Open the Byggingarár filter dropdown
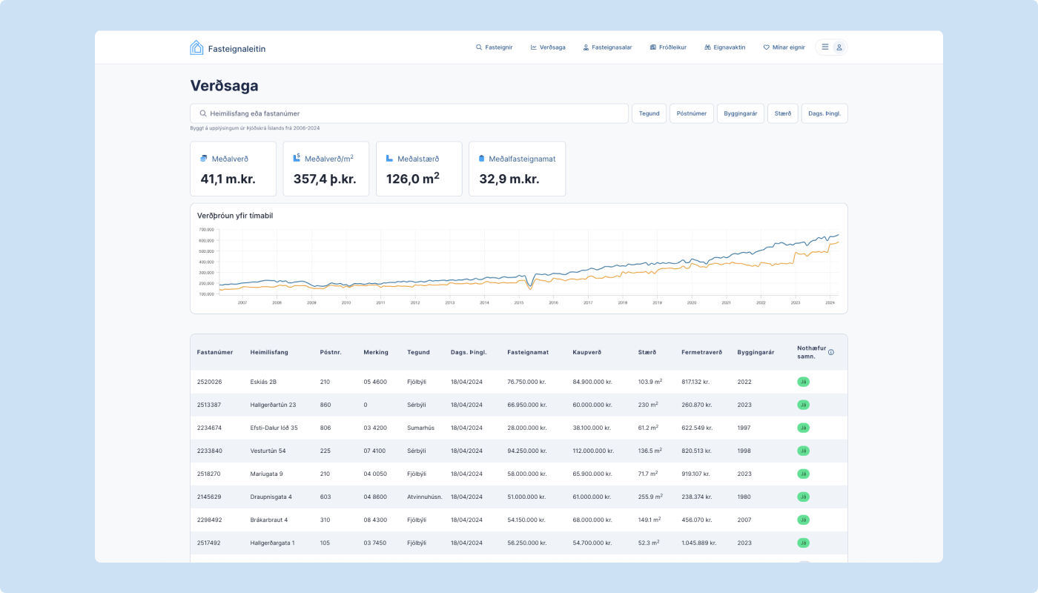The height and width of the screenshot is (593, 1038). tap(741, 113)
